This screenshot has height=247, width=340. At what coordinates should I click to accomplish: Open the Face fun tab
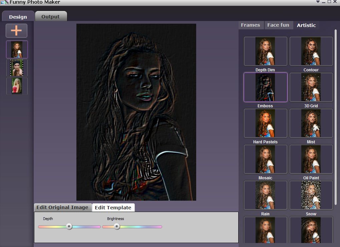(278, 25)
